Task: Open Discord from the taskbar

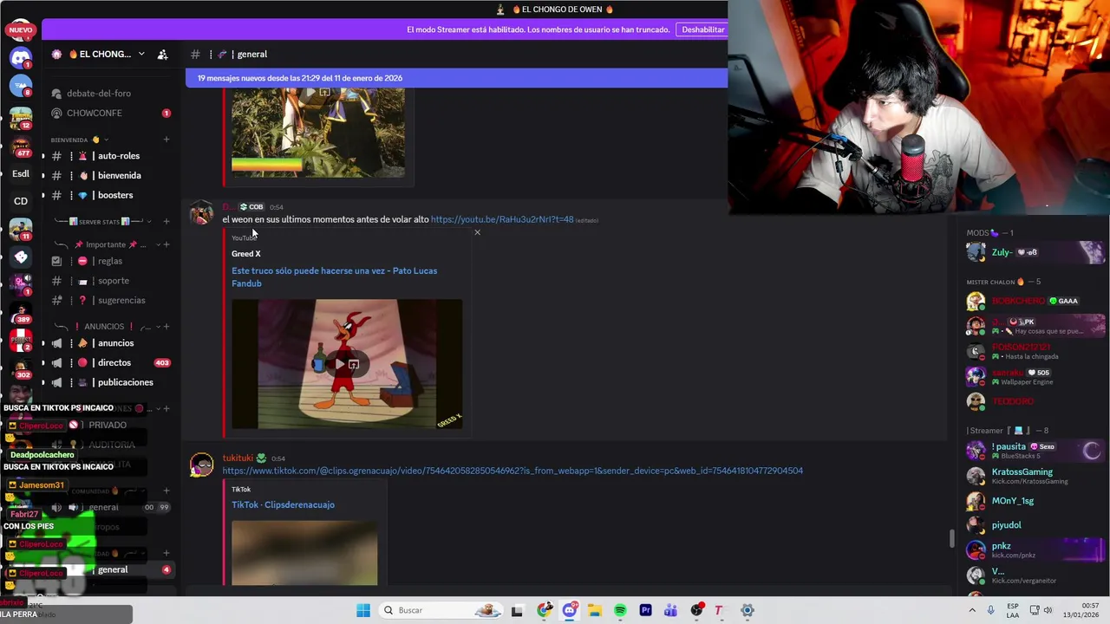Action: click(570, 610)
